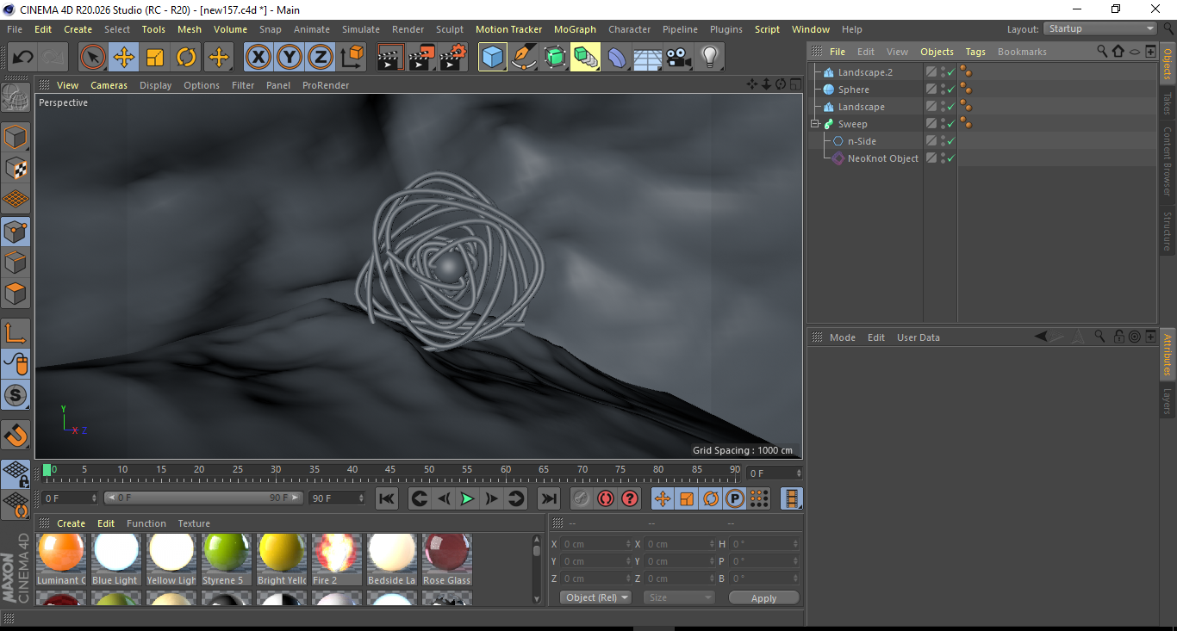1177x631 pixels.
Task: Open the Sculpt menu
Action: click(x=449, y=29)
